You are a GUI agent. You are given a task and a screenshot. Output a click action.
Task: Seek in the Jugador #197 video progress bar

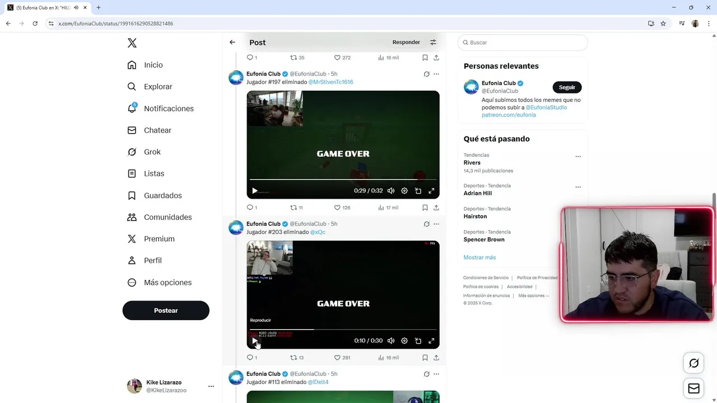tap(343, 180)
